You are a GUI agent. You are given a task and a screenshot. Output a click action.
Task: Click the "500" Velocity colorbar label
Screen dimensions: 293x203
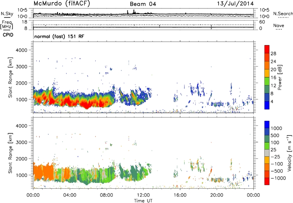(275, 135)
